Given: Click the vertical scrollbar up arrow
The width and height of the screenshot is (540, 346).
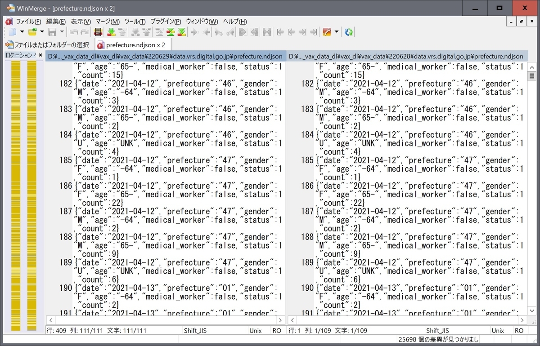Looking at the screenshot, I should click(532, 66).
